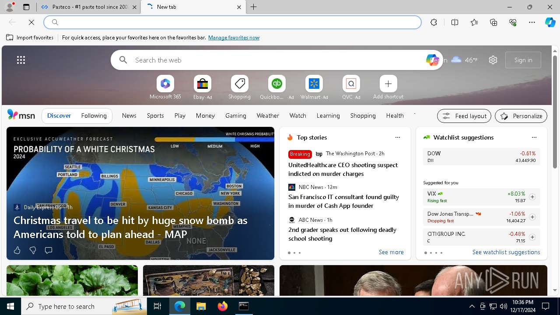The image size is (560, 315).
Task: Open page settings gear icon
Action: pos(493,60)
